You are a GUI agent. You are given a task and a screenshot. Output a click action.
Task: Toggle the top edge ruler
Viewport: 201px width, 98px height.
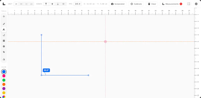click(x=46, y=4)
